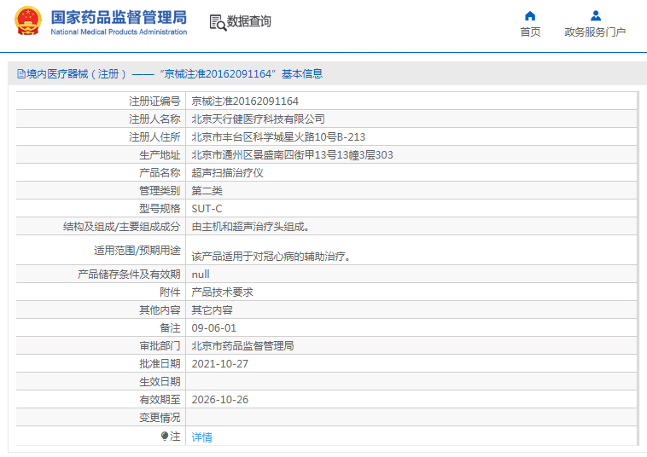
Task: Select registration number 京械注准20162091164 in table
Action: click(x=245, y=101)
